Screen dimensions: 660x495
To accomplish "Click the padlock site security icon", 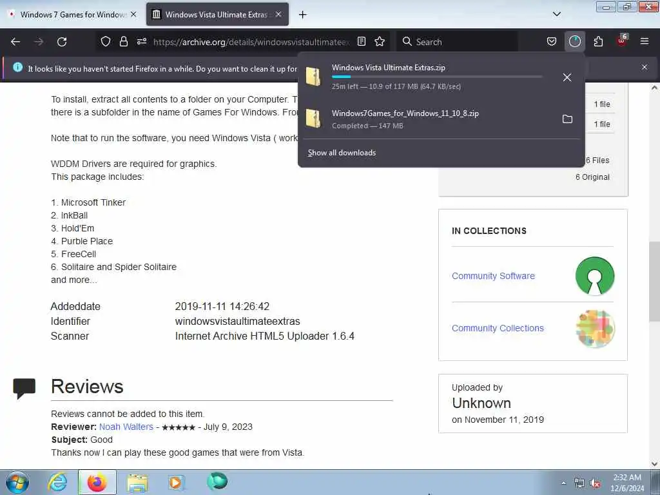I will click(x=123, y=41).
